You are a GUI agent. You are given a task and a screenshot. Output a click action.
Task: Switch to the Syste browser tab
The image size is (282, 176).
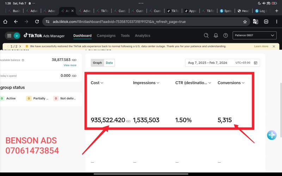[226, 11]
